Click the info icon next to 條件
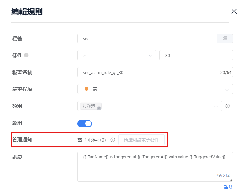 point(26,55)
